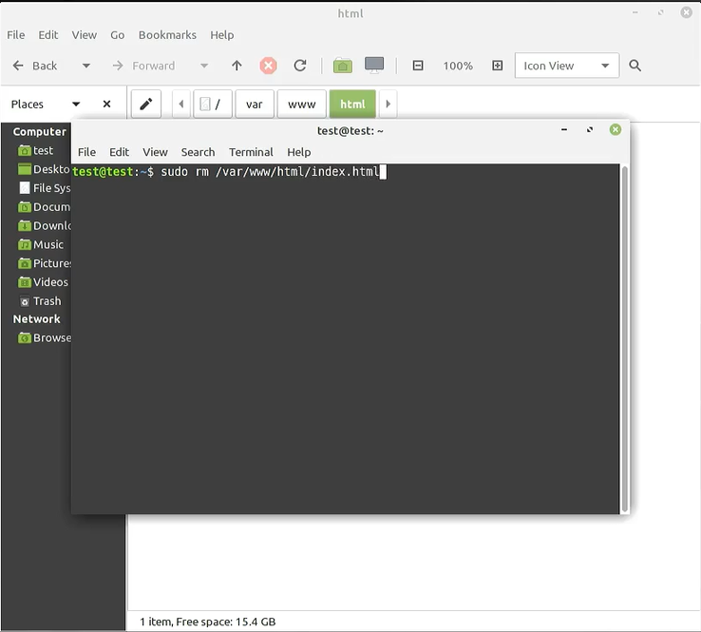Click the Computer monitor toolbar icon

(x=374, y=66)
